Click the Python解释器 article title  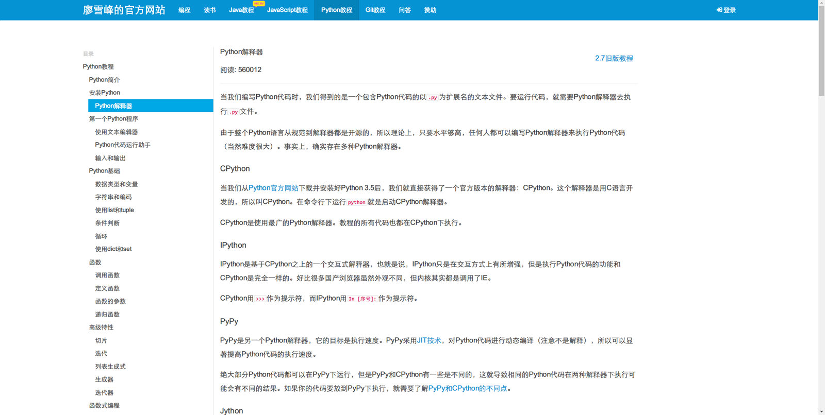pos(241,52)
